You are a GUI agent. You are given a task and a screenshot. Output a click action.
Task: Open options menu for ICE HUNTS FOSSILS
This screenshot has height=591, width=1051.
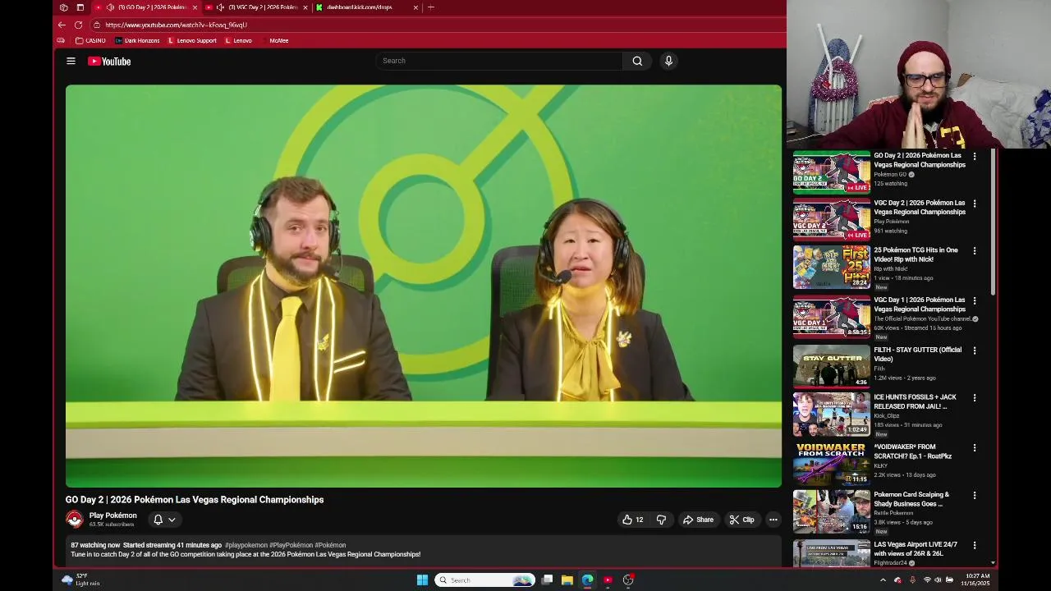click(x=975, y=398)
